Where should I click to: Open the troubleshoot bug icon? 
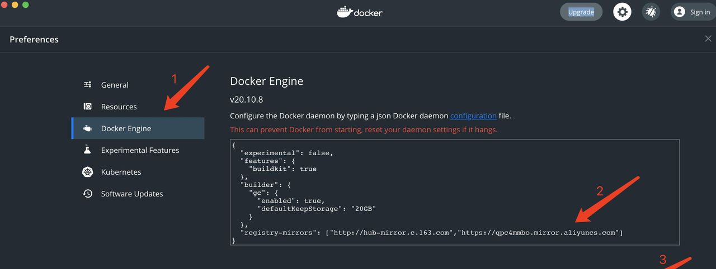click(651, 12)
